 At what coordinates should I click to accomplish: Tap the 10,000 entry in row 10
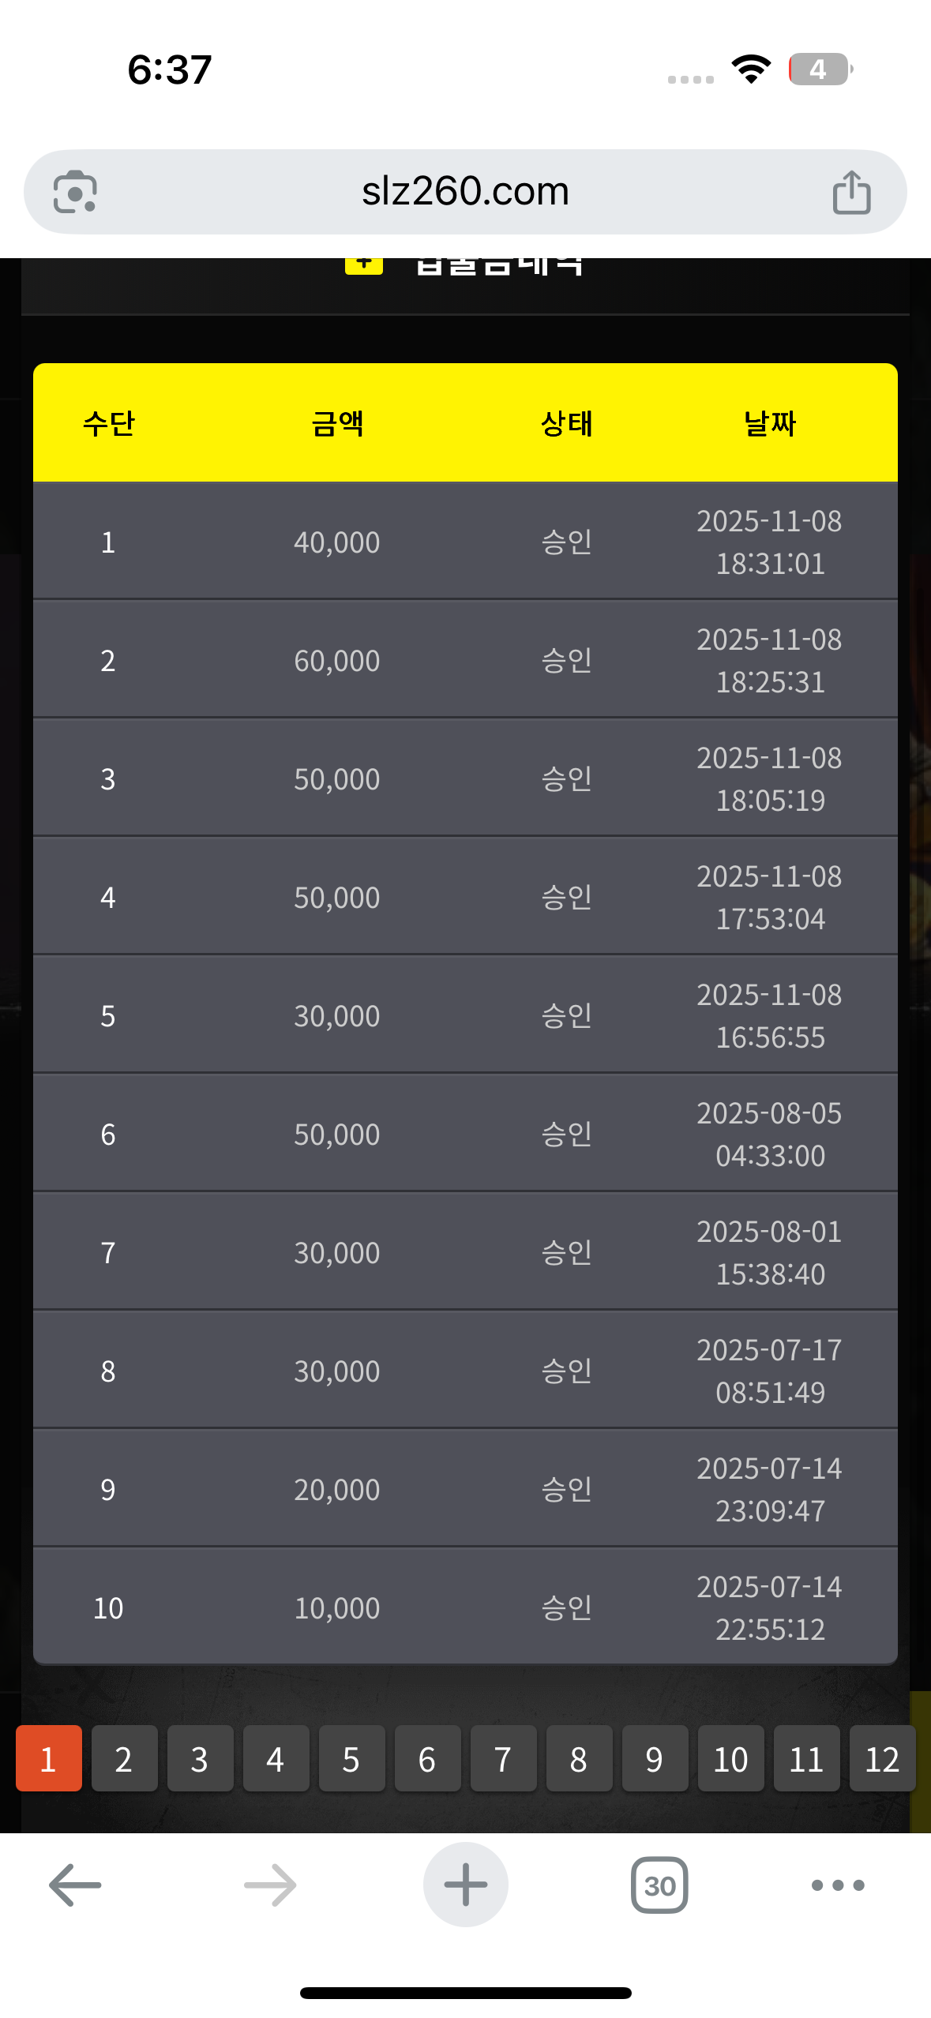337,1608
